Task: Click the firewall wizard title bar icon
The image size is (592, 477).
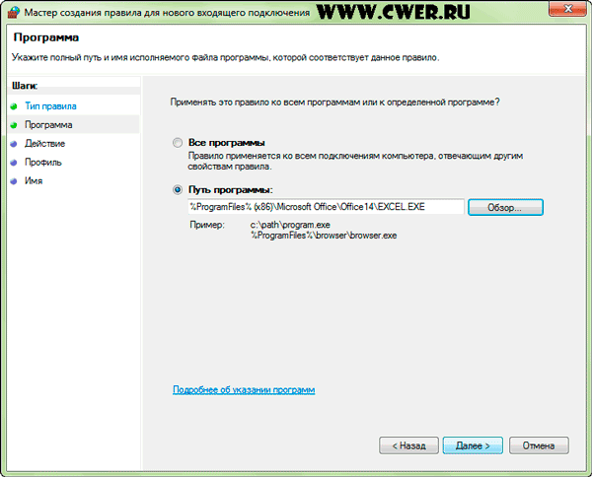Action: pos(13,13)
